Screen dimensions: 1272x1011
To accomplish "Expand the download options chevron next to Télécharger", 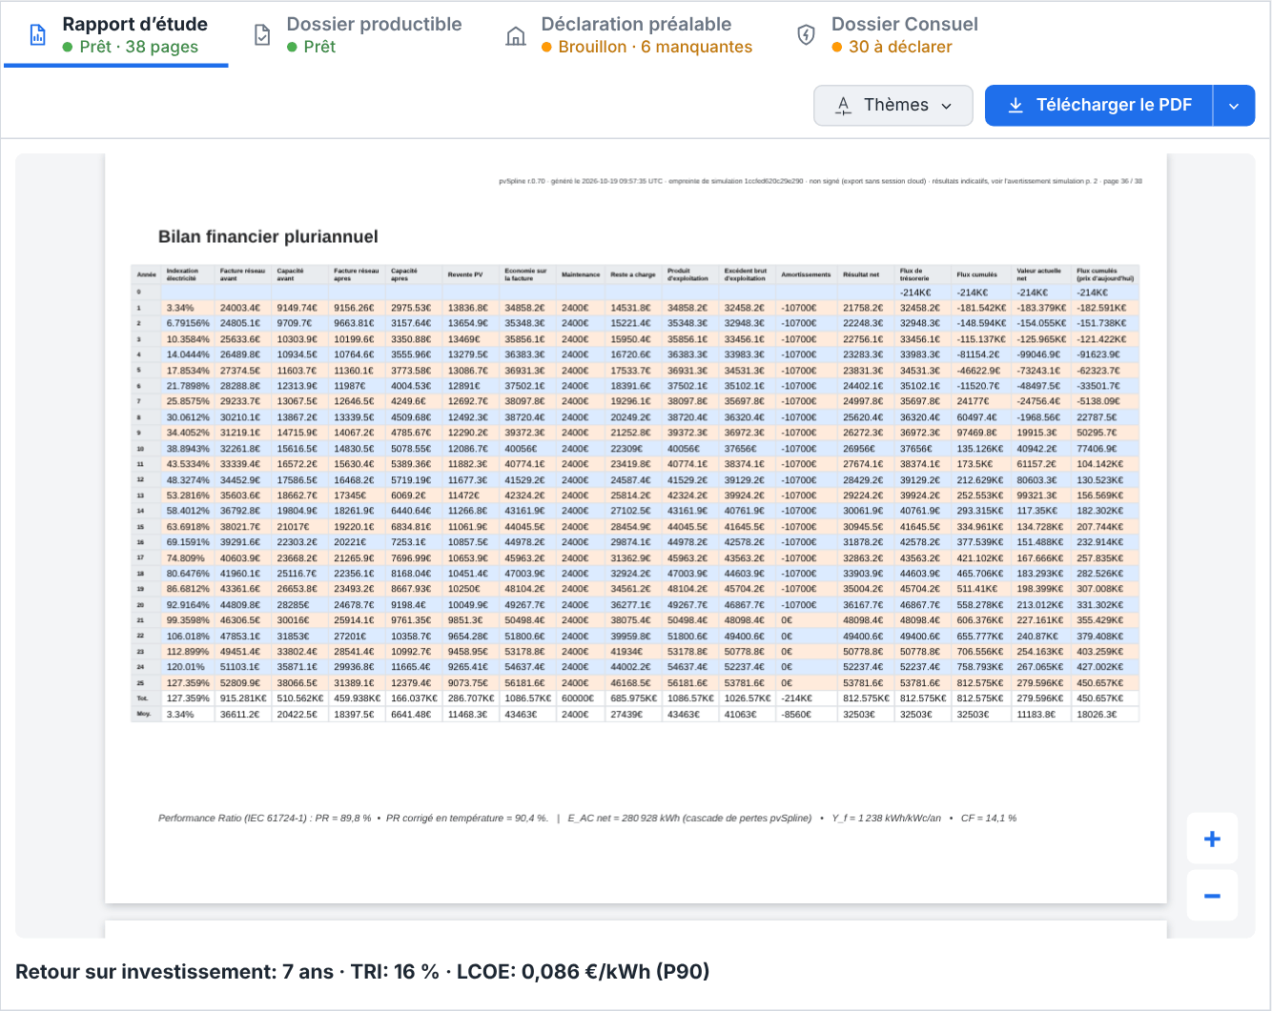I will pos(1234,106).
